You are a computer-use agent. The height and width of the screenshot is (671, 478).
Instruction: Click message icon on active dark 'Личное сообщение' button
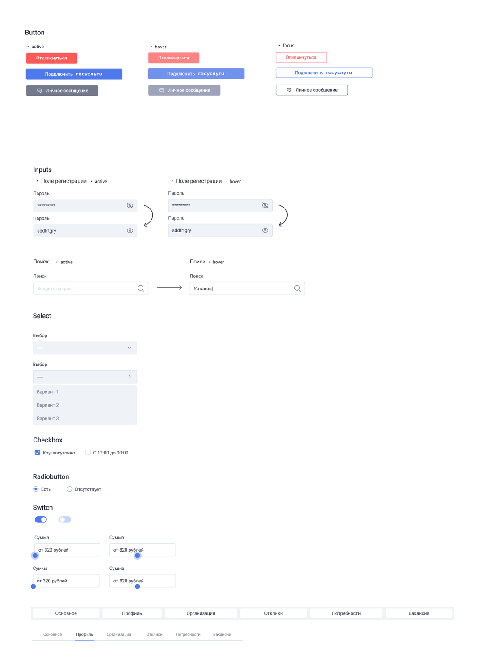(39, 91)
